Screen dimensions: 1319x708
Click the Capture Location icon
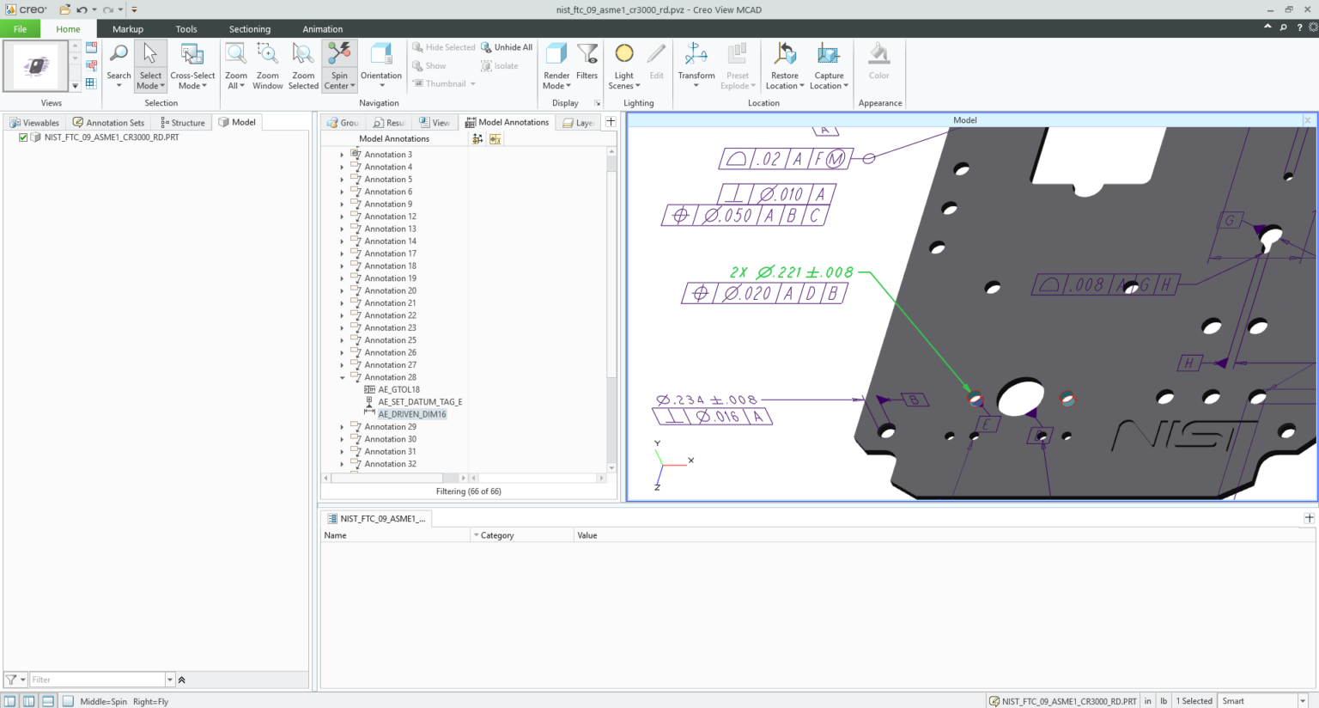(x=829, y=55)
